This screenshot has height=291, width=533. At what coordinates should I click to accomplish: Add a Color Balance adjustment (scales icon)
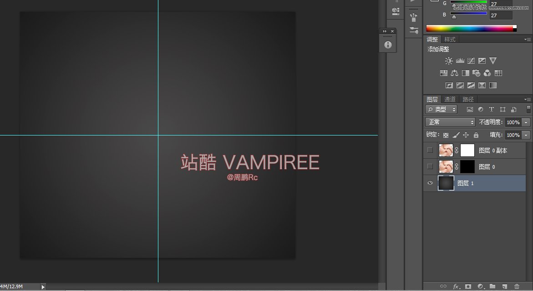[454, 73]
